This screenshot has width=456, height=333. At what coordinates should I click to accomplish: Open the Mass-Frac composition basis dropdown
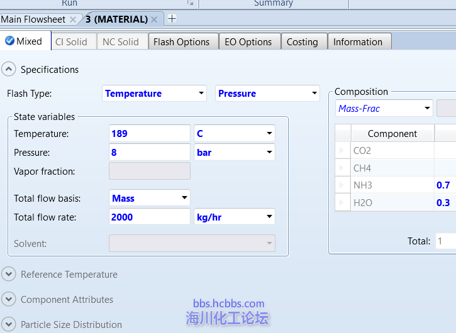click(427, 108)
